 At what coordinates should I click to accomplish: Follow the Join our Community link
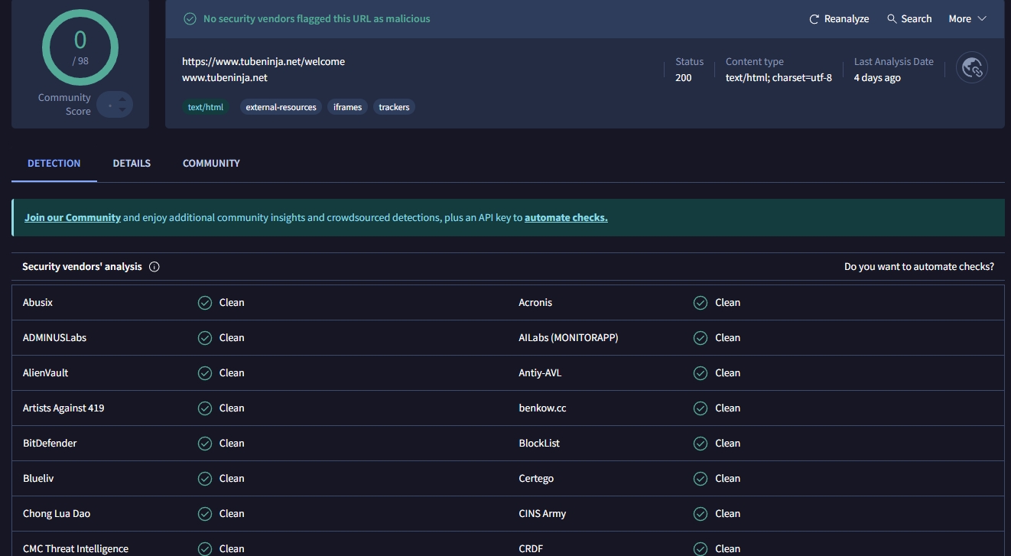73,218
